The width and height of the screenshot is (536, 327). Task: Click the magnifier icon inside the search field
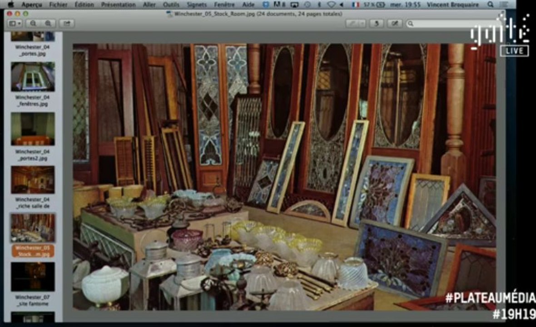click(411, 24)
